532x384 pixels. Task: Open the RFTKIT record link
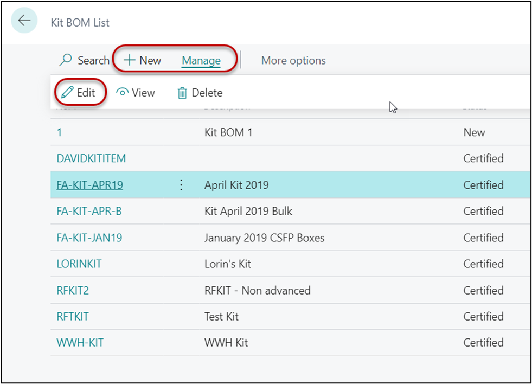(73, 317)
